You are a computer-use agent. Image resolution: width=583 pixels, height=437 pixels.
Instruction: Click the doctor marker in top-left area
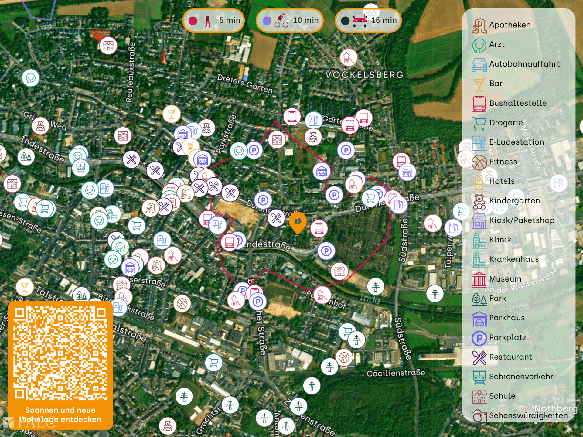point(31,78)
